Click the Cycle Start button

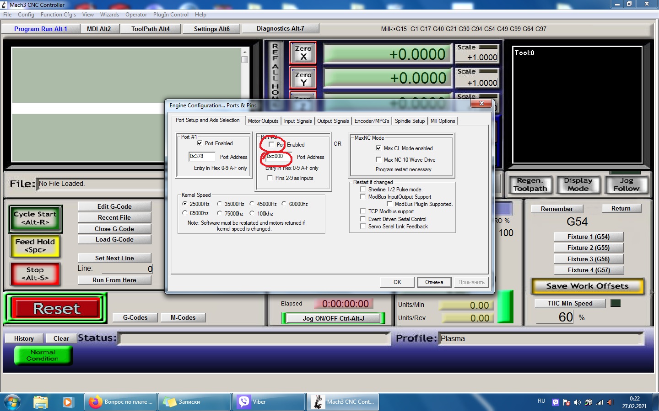tap(35, 218)
